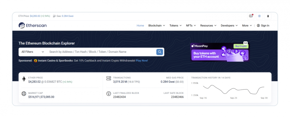Expand the Tokens menu

[175, 25]
